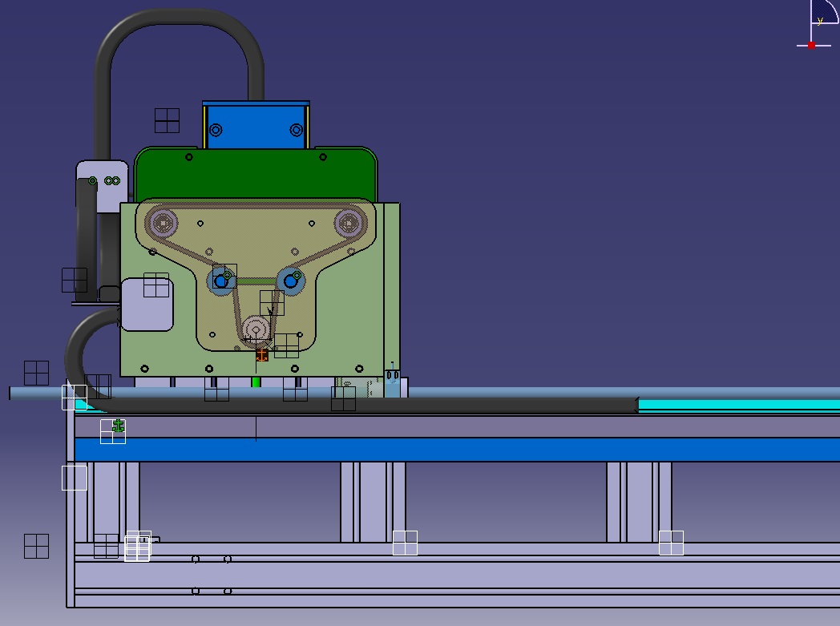
Task: Click the green anchor fix constraint icon
Action: click(x=119, y=426)
